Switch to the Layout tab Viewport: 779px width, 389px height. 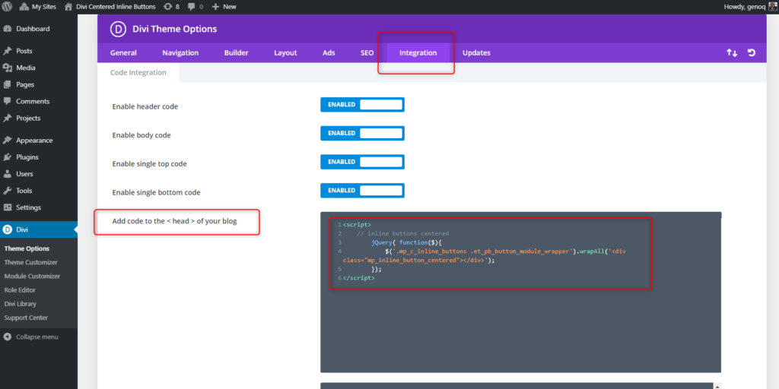pos(286,53)
